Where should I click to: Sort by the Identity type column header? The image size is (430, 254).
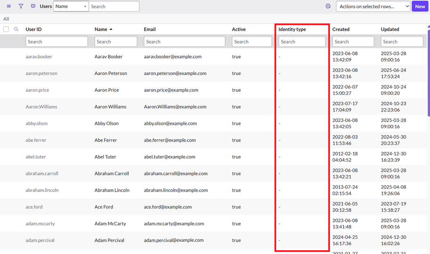[292, 29]
